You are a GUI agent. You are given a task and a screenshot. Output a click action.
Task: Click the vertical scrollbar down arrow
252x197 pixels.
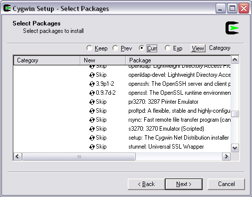click(235, 148)
